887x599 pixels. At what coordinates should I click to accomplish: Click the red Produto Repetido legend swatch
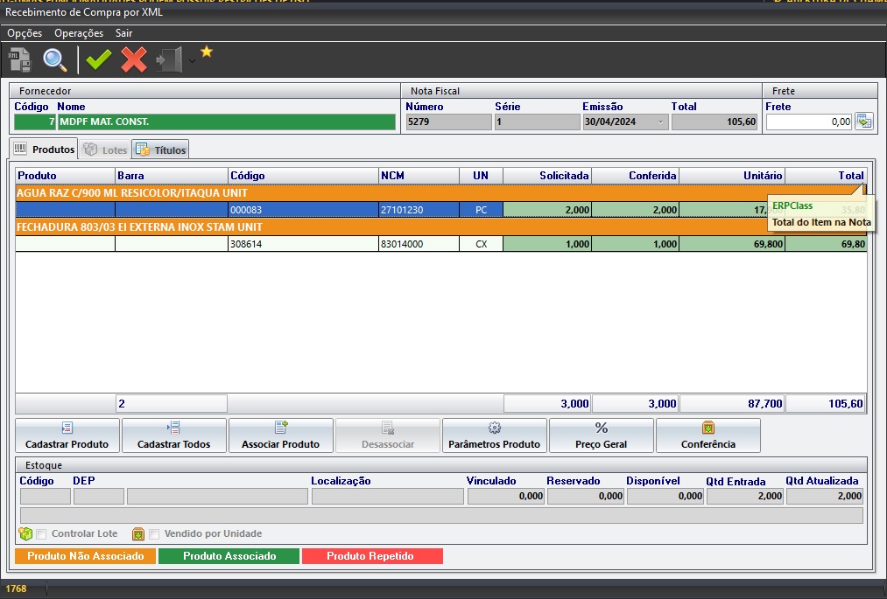tap(371, 556)
